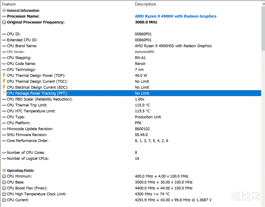Click the lightning icon beside Thermal Design Current

coord(4,81)
